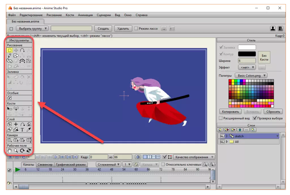Image resolution: width=290 pixels, height=195 pixels.
Task: Activate the Zoom magnifier workspace tool
Action: pyautogui.click(x=16, y=150)
